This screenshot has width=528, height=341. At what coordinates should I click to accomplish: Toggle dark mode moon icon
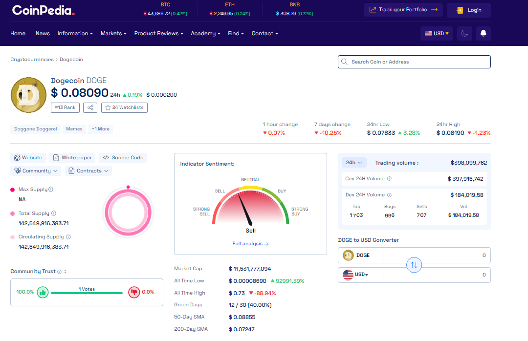pos(464,33)
